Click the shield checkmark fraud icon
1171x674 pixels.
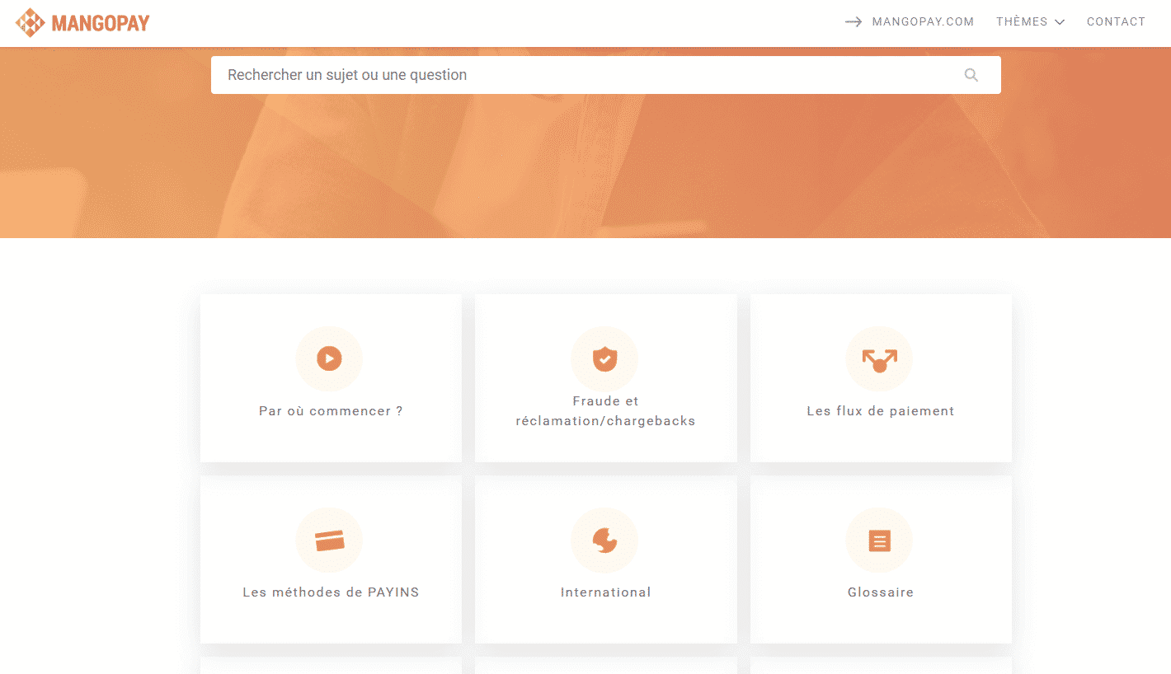coord(604,359)
